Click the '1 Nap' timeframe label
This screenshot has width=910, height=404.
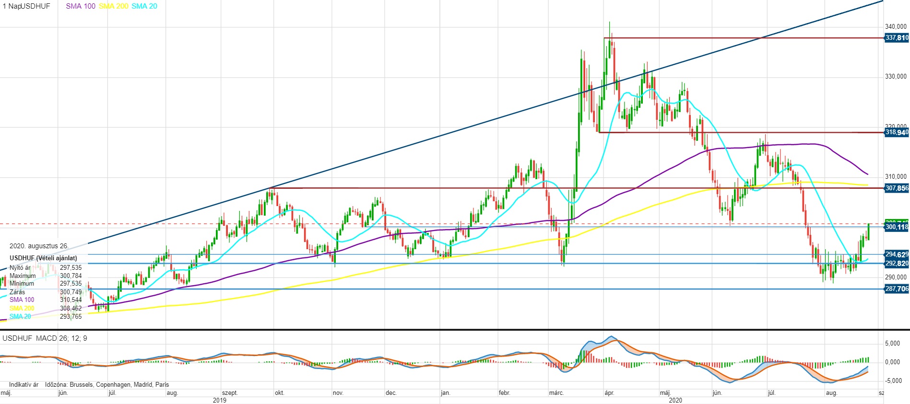(11, 6)
